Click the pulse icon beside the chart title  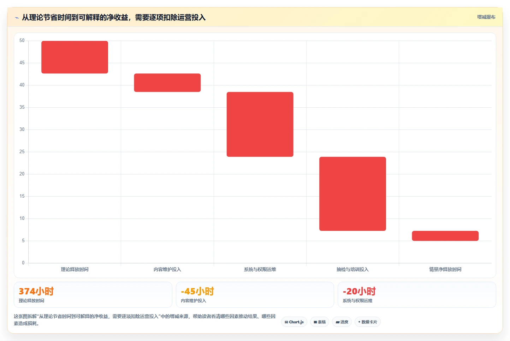point(17,18)
